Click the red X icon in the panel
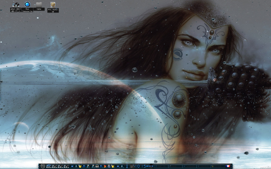 tap(105, 166)
